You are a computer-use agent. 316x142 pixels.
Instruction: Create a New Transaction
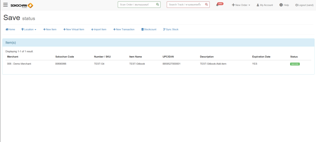pos(124,29)
